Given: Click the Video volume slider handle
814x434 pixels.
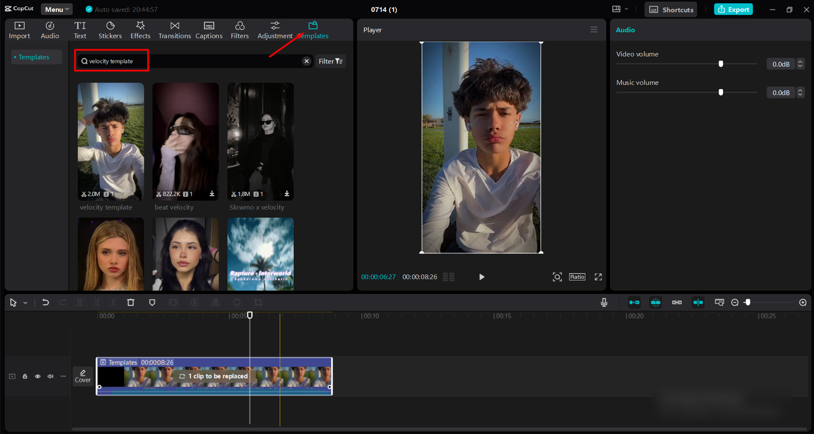Looking at the screenshot, I should point(721,64).
